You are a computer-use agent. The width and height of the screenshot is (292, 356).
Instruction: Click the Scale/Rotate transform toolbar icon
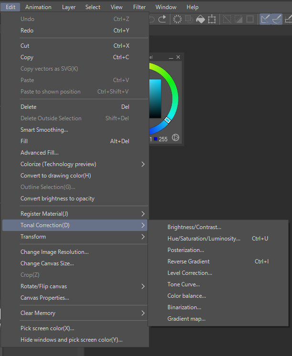(x=212, y=19)
